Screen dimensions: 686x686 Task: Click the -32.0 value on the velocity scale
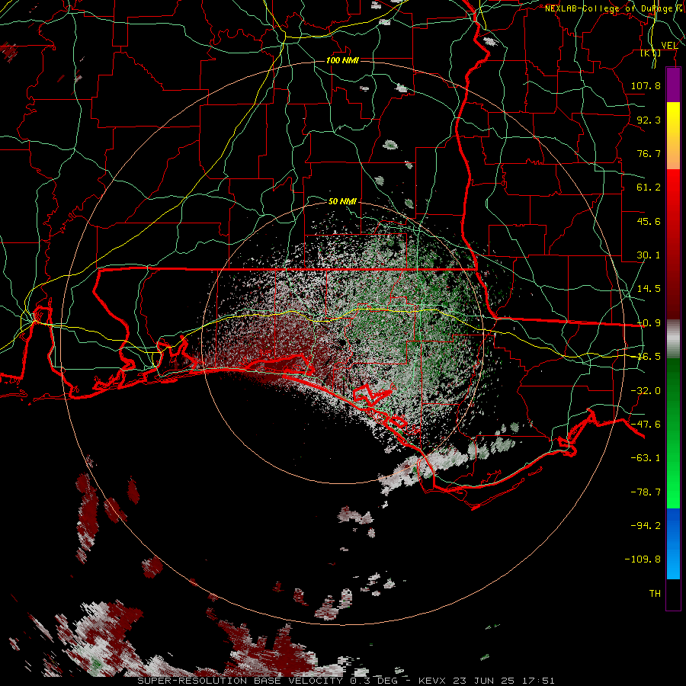(x=646, y=391)
